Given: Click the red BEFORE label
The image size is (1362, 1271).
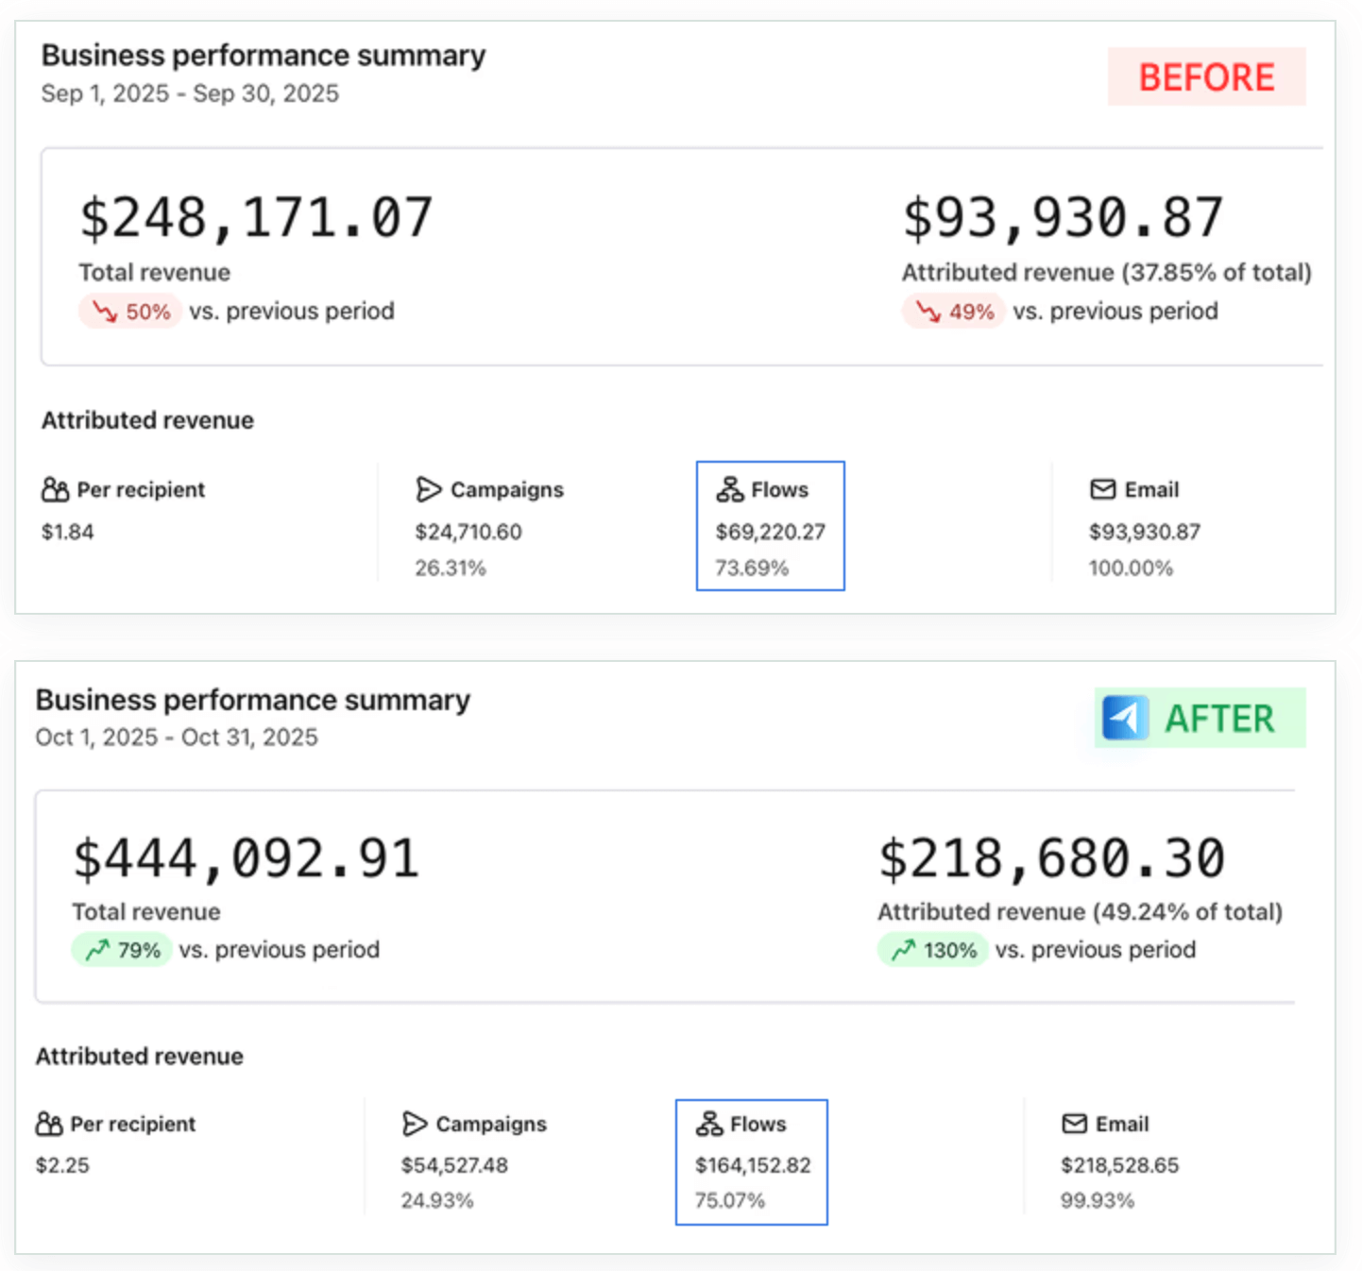Looking at the screenshot, I should tap(1206, 77).
